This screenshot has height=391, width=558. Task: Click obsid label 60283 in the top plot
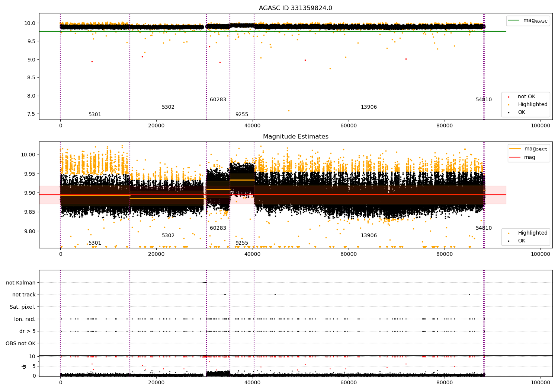click(218, 100)
